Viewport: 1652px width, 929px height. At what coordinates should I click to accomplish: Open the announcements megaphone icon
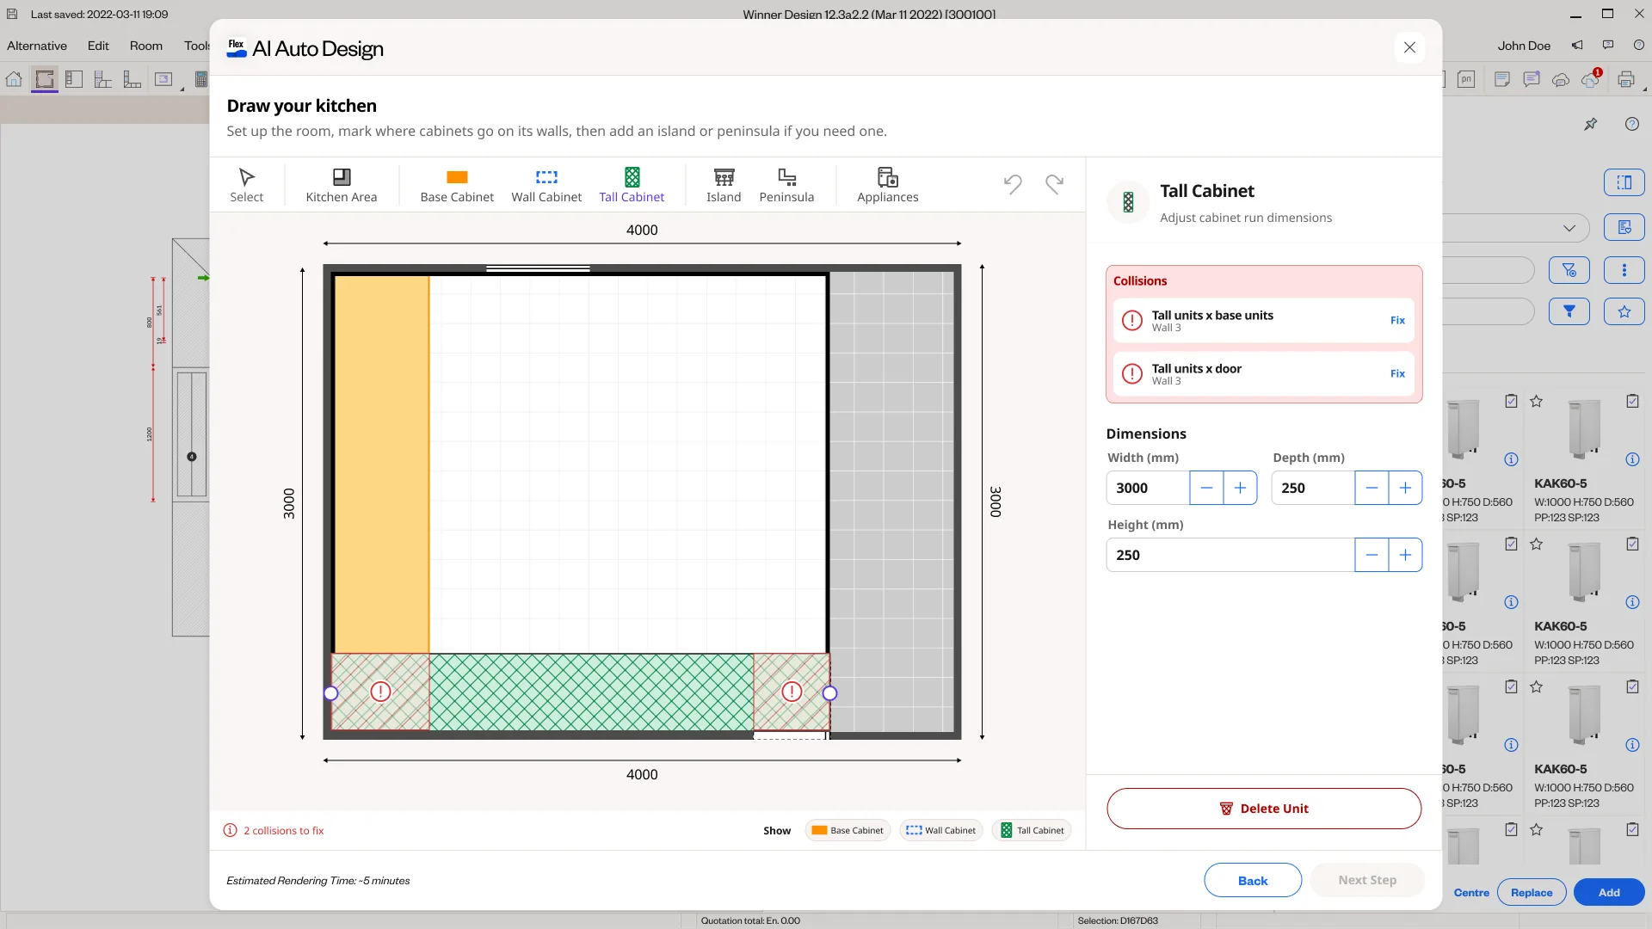1577,45
